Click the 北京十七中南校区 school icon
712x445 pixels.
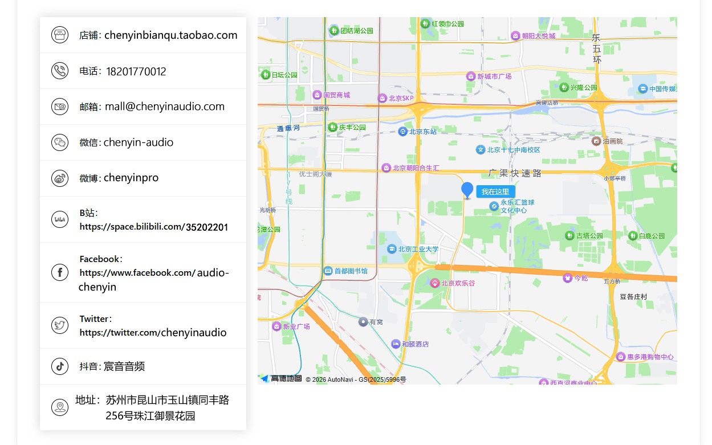pos(481,150)
